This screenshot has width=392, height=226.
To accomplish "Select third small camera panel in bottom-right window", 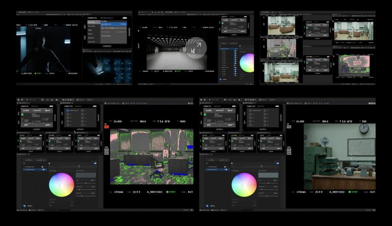I will [271, 143].
